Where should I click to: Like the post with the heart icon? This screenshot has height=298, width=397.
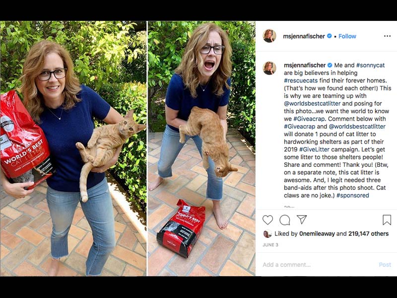pyautogui.click(x=267, y=220)
